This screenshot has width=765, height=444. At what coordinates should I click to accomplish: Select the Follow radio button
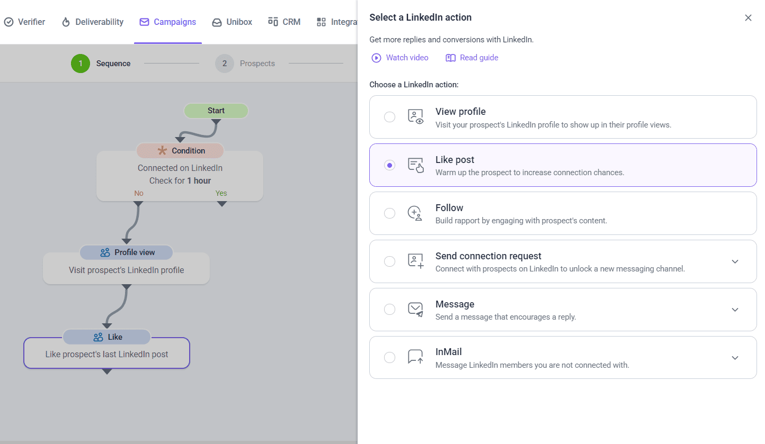point(389,213)
